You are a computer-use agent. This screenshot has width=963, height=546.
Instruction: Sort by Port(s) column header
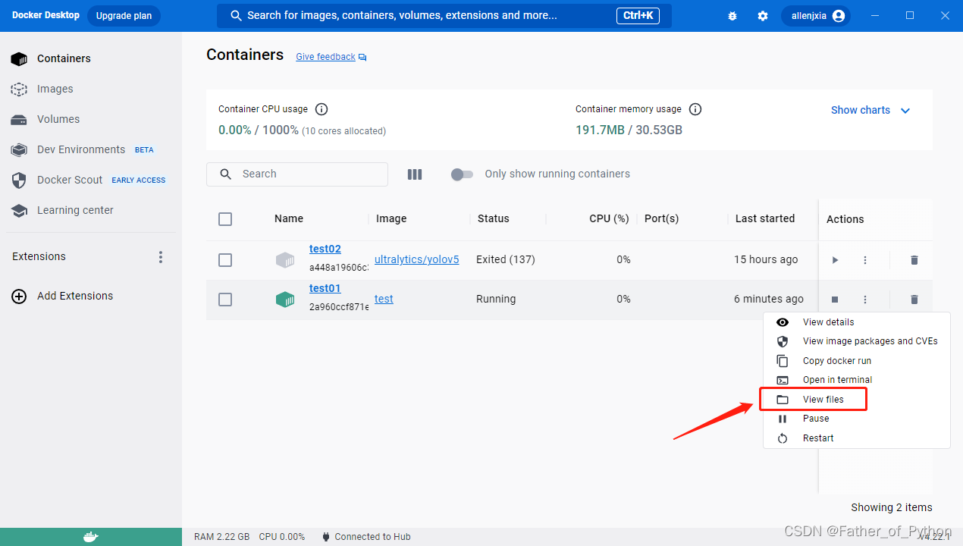click(661, 219)
